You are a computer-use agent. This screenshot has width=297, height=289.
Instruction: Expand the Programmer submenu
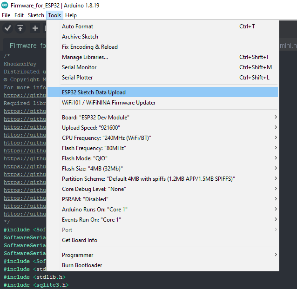[x=162, y=255]
